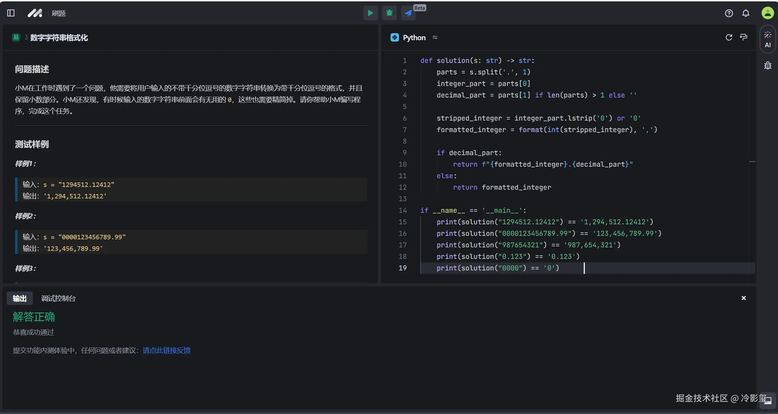This screenshot has height=414, width=778.
Task: Reset code with the refresh icon
Action: [x=729, y=37]
